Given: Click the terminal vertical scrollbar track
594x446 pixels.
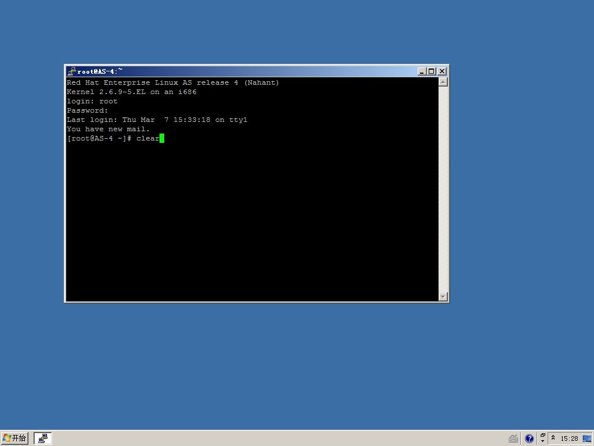Looking at the screenshot, I should pyautogui.click(x=443, y=189).
